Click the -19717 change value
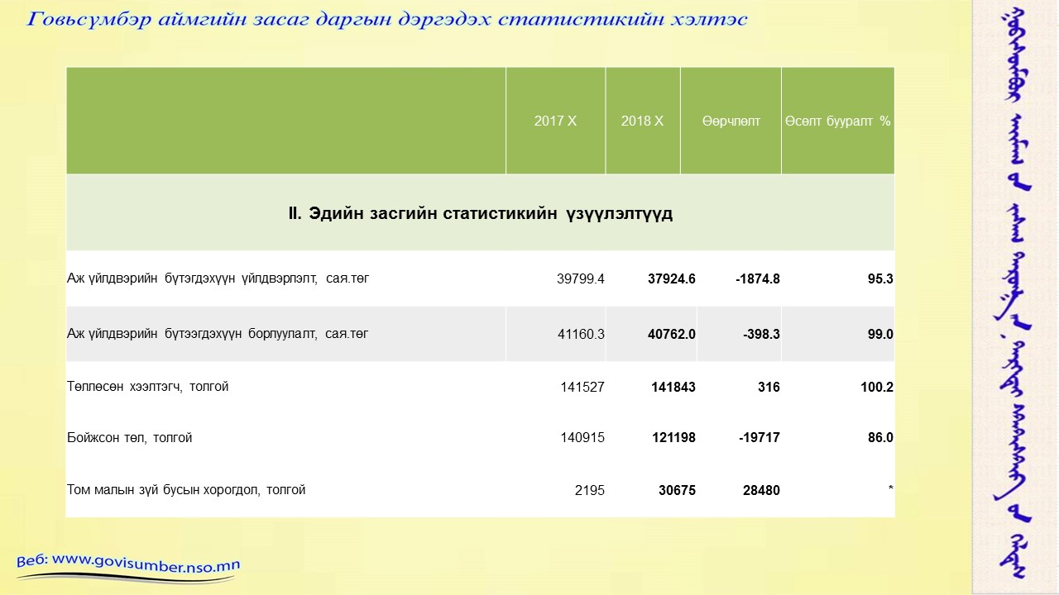The height and width of the screenshot is (595, 1059). click(x=759, y=438)
